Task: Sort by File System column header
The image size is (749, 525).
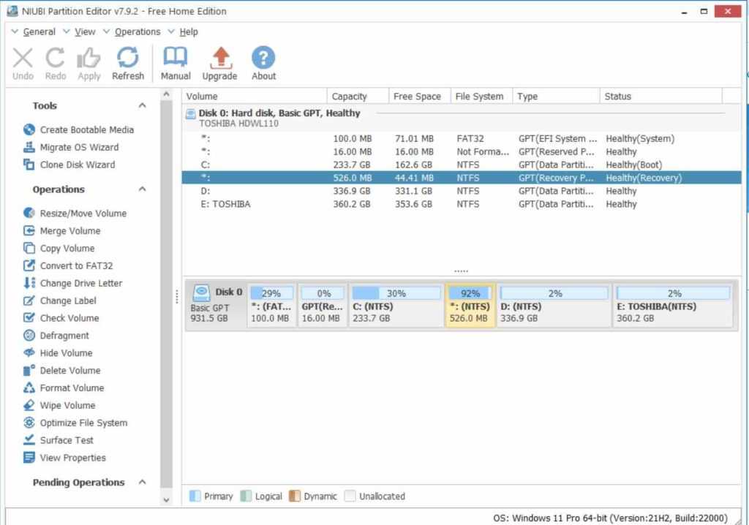Action: 481,96
